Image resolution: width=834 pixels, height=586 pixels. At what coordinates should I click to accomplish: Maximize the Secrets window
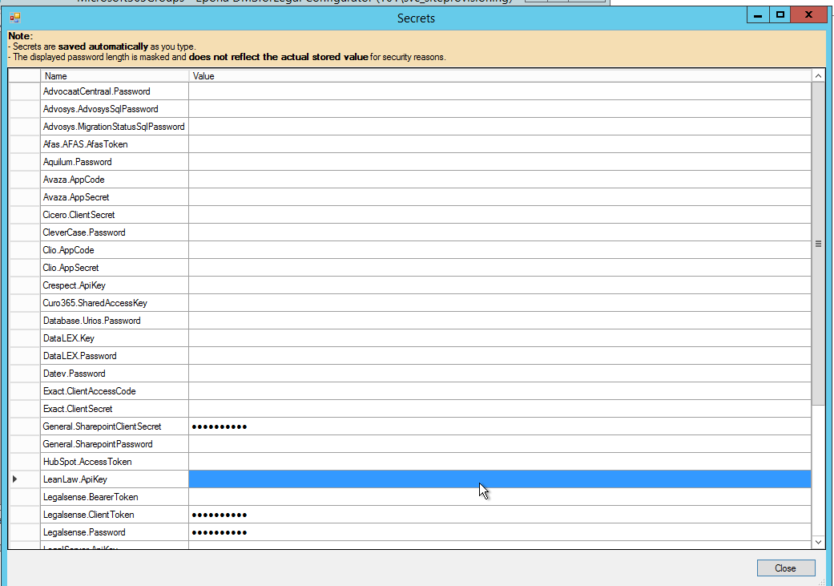780,14
